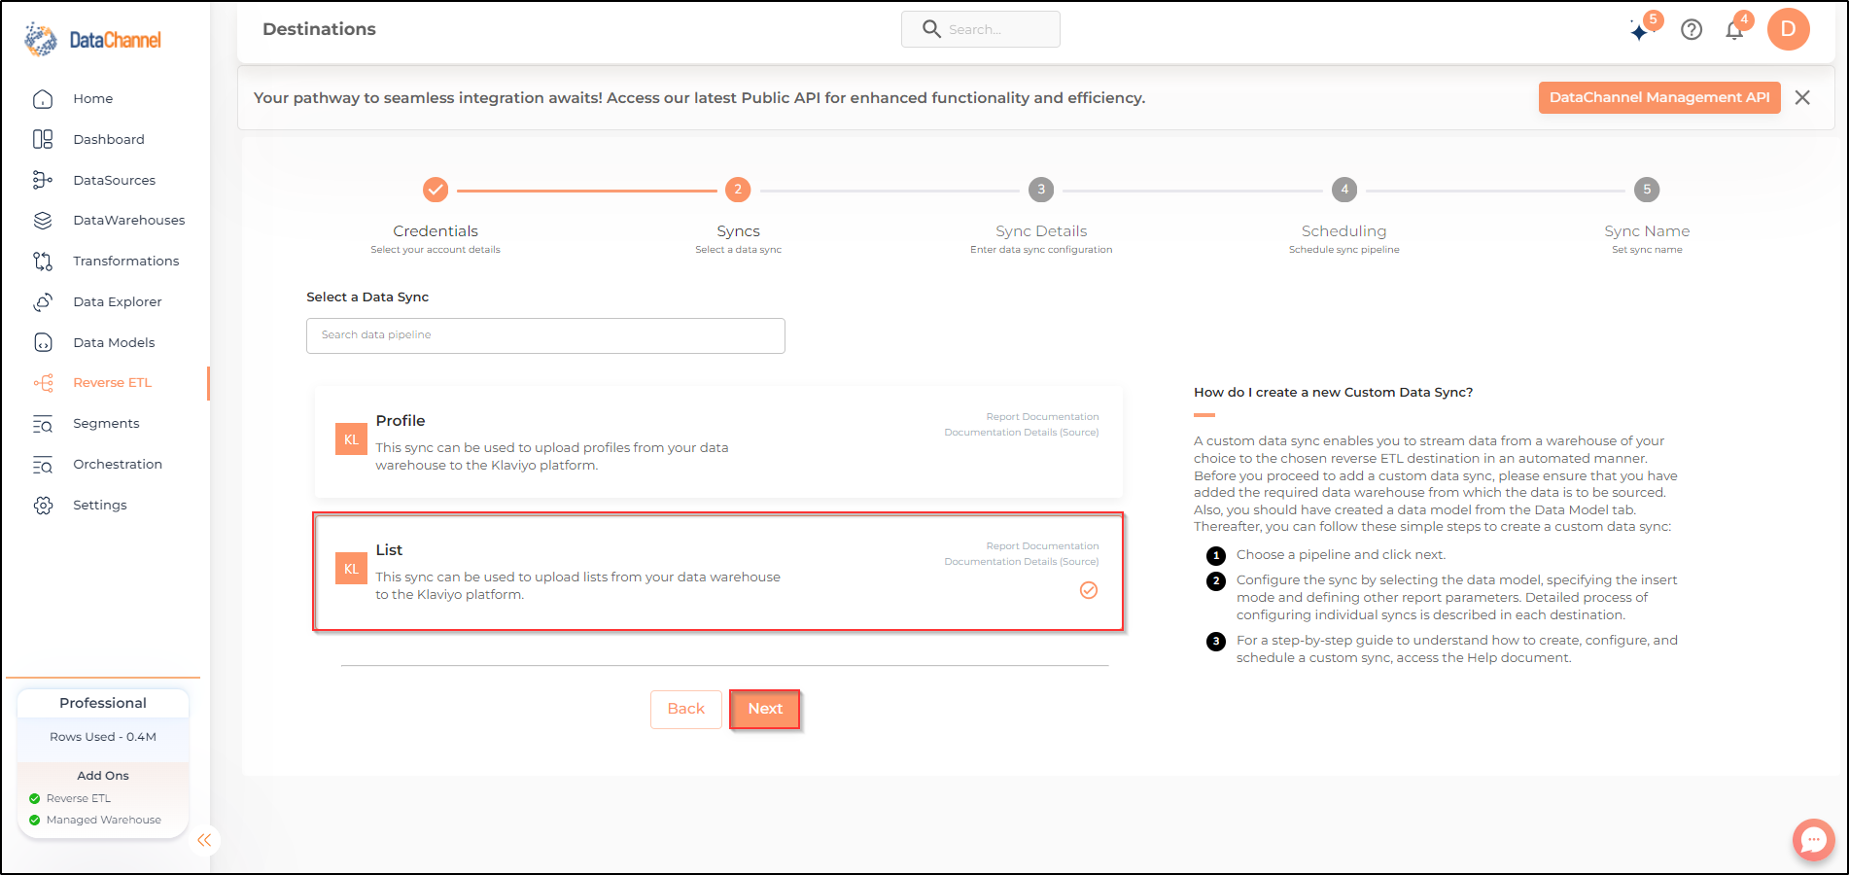Open Report Documentation link for List

tap(1042, 546)
